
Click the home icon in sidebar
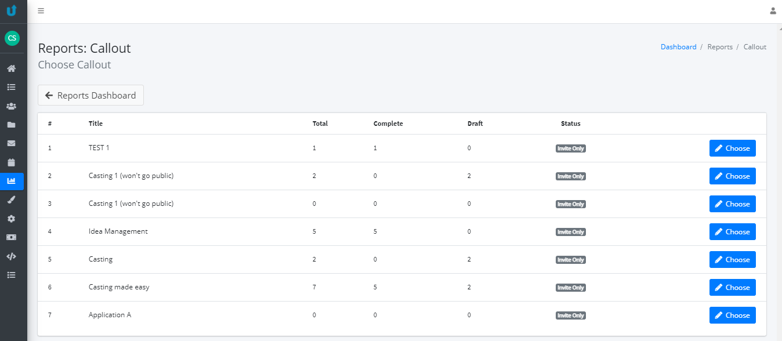[11, 68]
